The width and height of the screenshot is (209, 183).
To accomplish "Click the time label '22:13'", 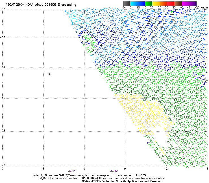I will (114, 171).
